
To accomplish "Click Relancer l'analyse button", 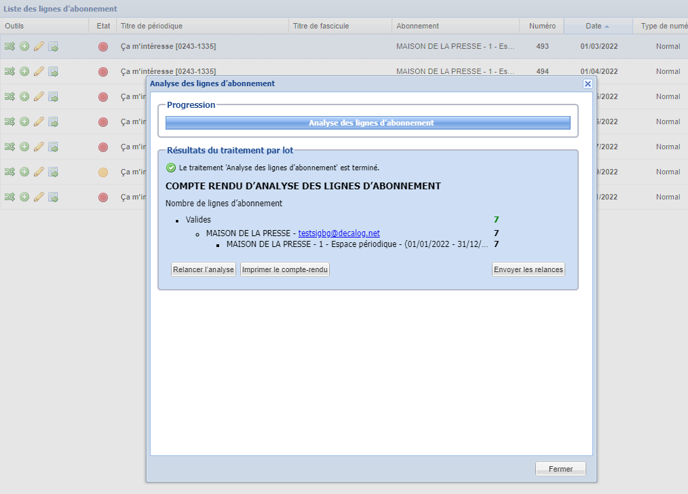I will pyautogui.click(x=204, y=269).
